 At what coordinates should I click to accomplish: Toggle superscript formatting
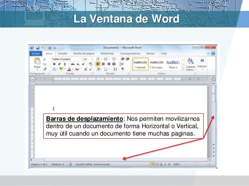click(83, 64)
